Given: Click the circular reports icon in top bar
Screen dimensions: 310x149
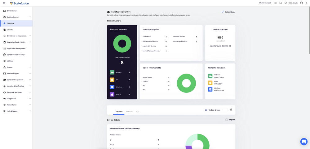Looking at the screenshot, I should click(x=286, y=3).
